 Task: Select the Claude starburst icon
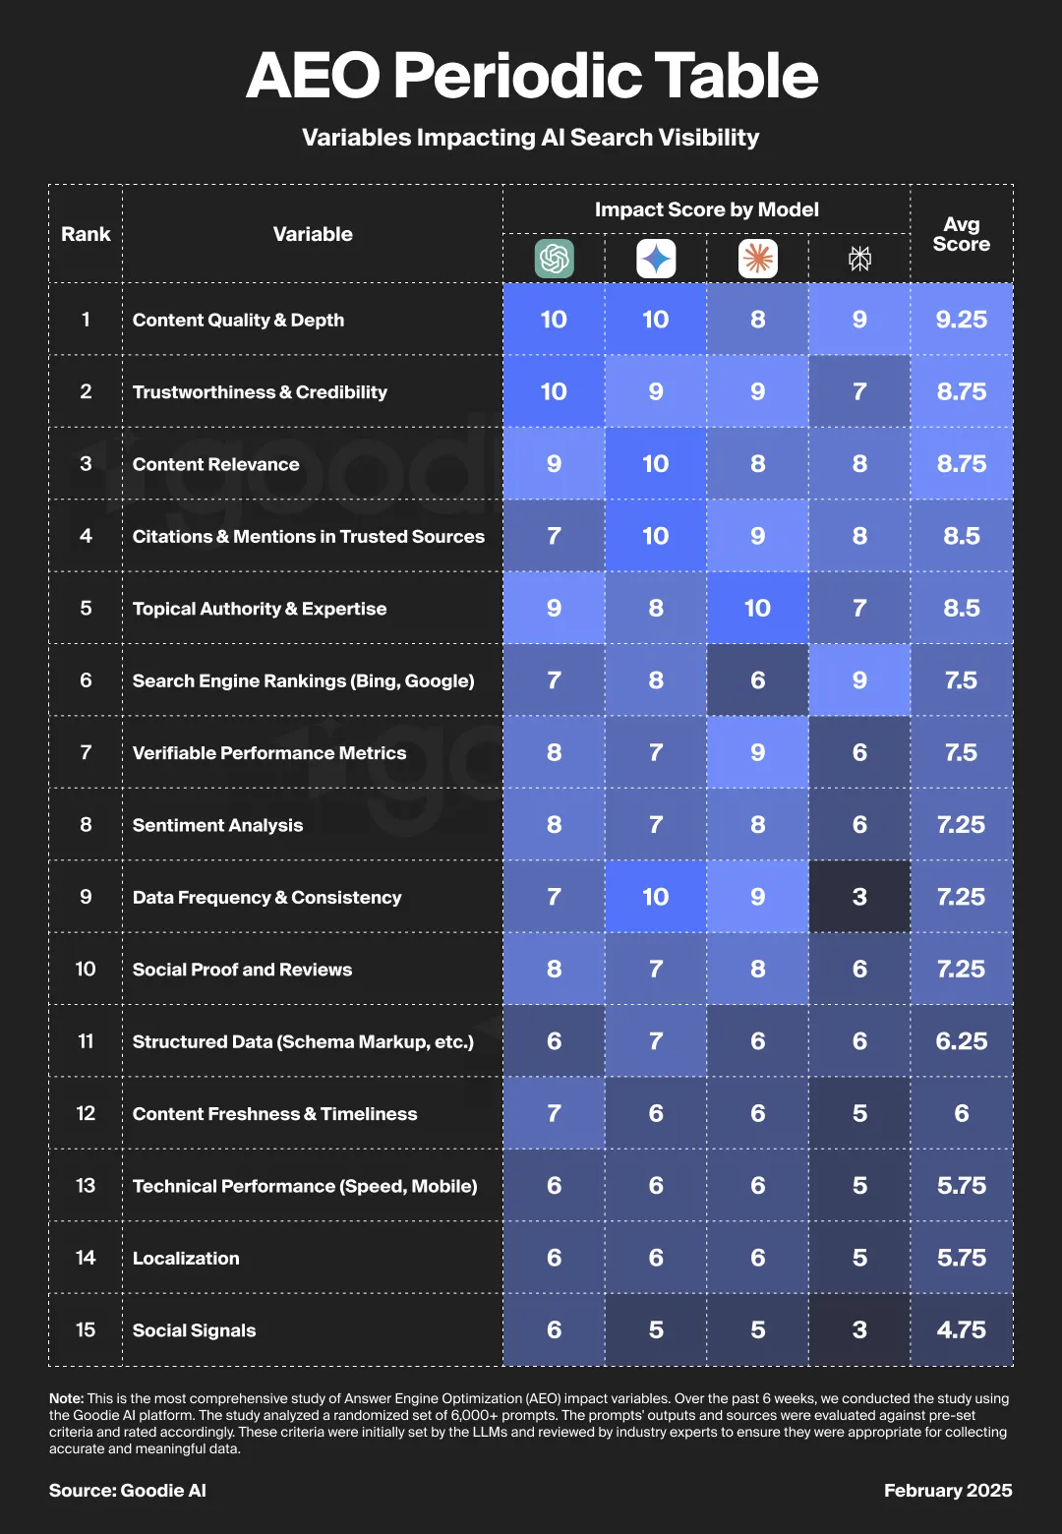coord(757,259)
